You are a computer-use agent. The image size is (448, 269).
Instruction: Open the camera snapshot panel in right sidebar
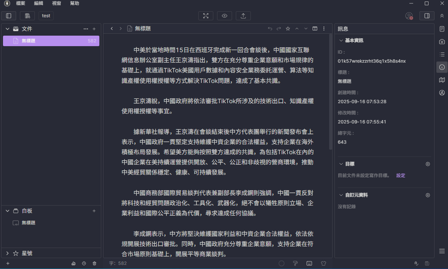point(442,42)
